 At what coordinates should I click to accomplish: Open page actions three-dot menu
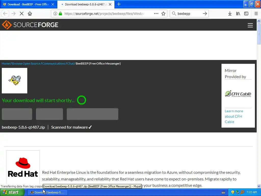click(156, 14)
